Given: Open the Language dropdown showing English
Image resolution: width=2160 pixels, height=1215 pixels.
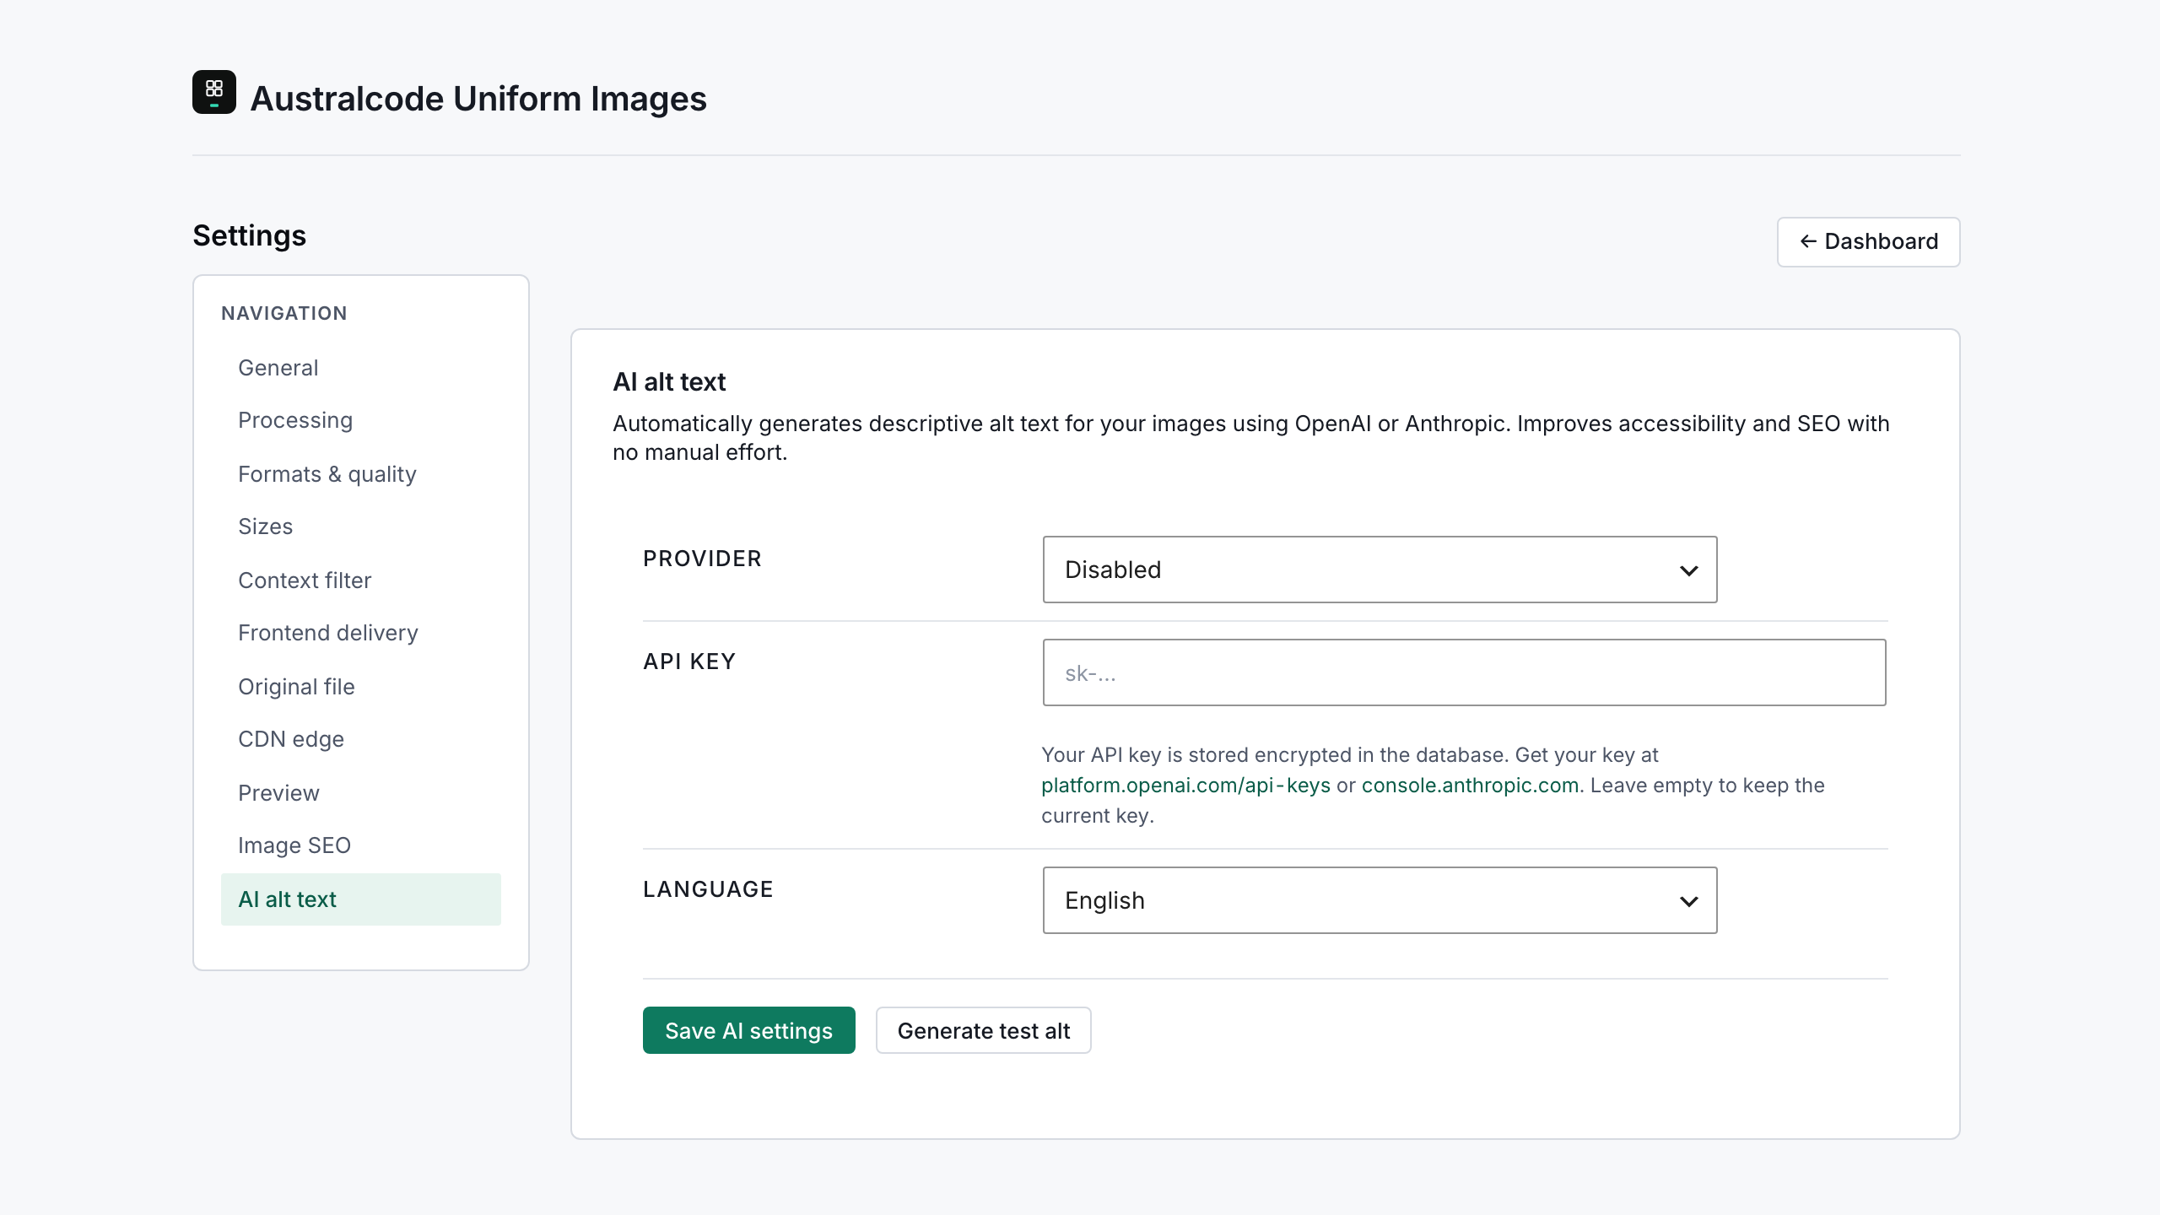Looking at the screenshot, I should [1380, 900].
